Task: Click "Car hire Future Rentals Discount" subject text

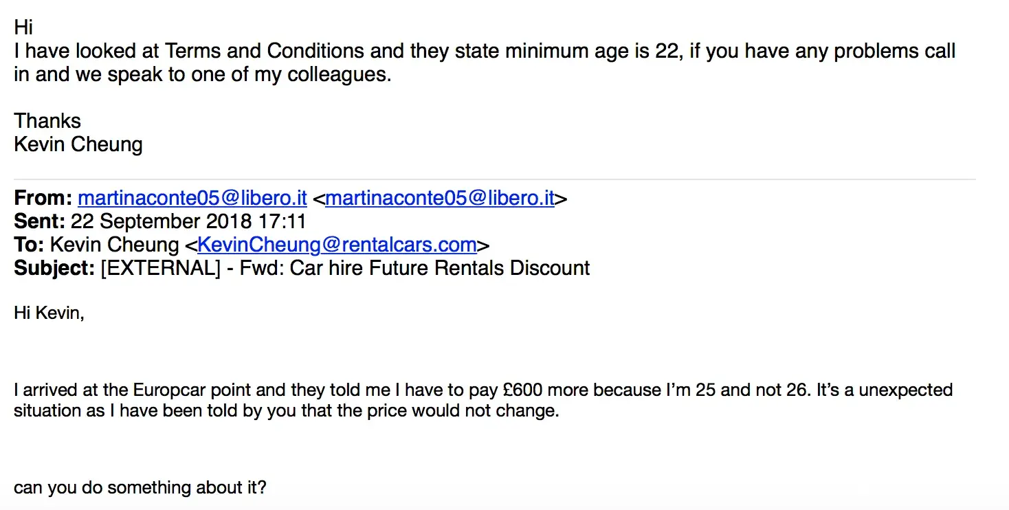Action: 439,268
